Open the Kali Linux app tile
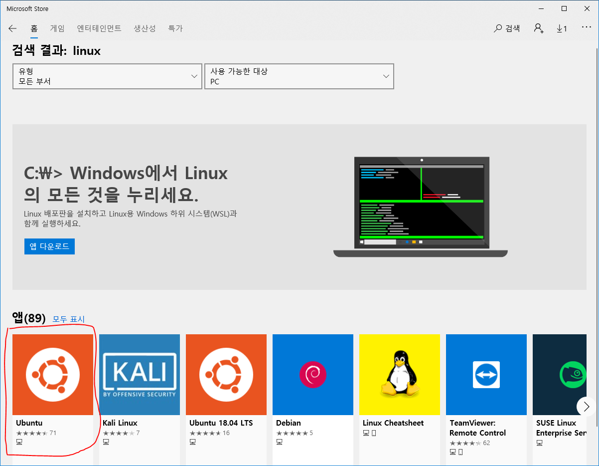599x466 pixels. [x=140, y=375]
